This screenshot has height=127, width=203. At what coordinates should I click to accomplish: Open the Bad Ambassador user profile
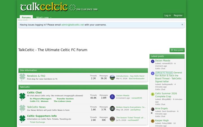(137, 78)
